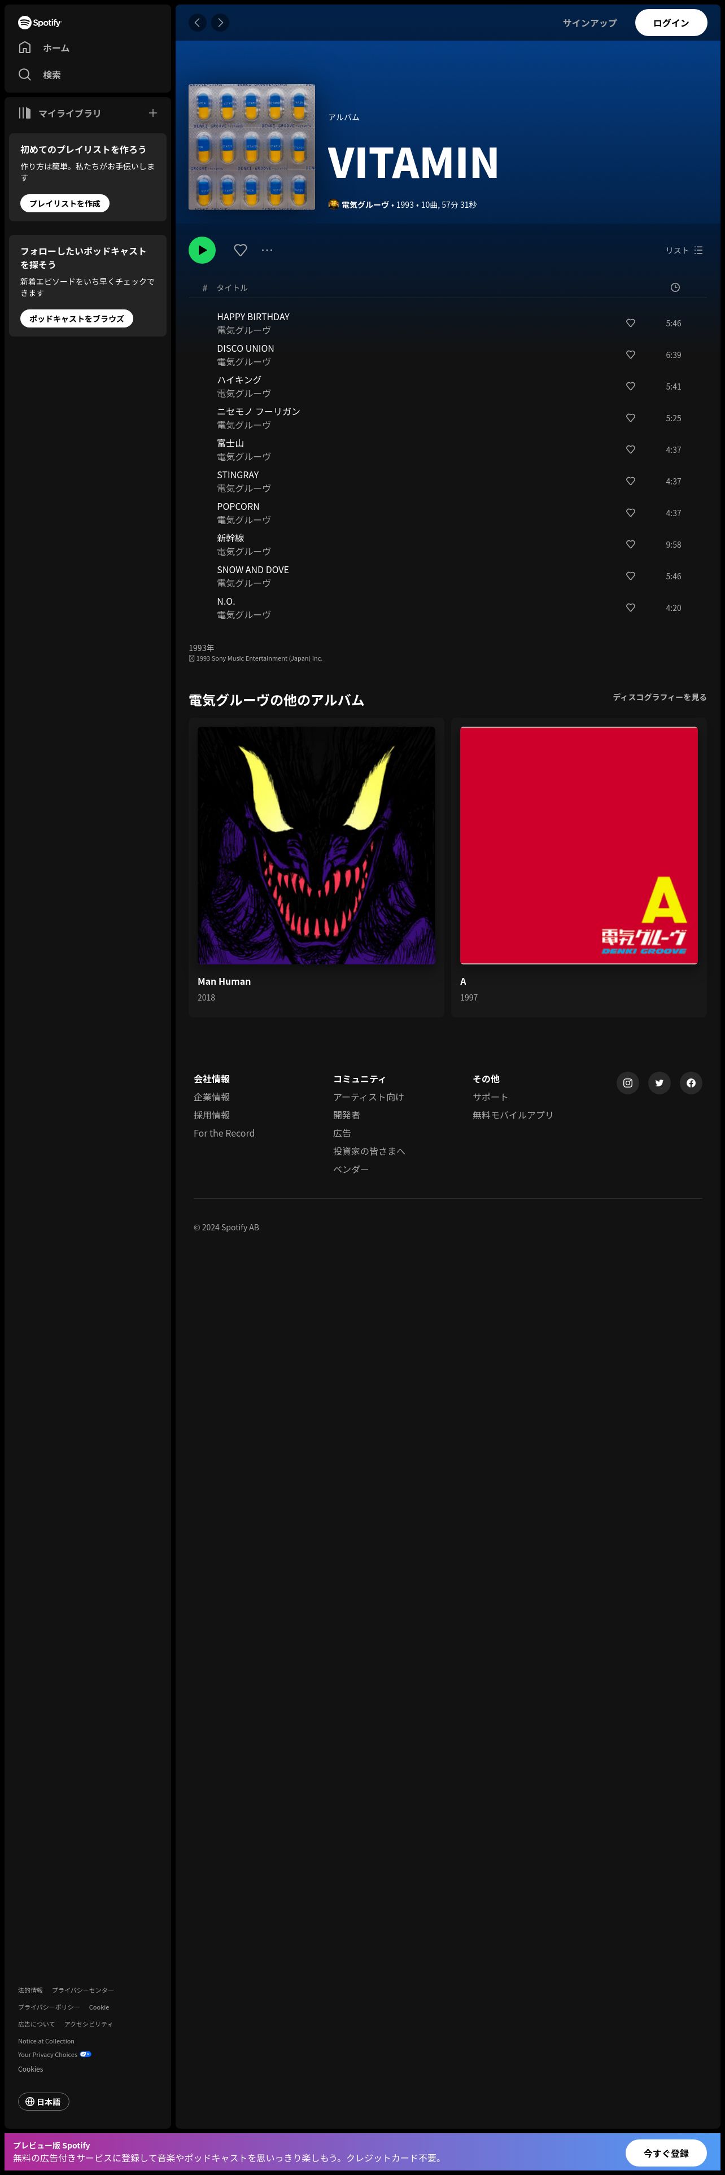Click the Spotify logo
Image resolution: width=725 pixels, height=2175 pixels.
40,23
